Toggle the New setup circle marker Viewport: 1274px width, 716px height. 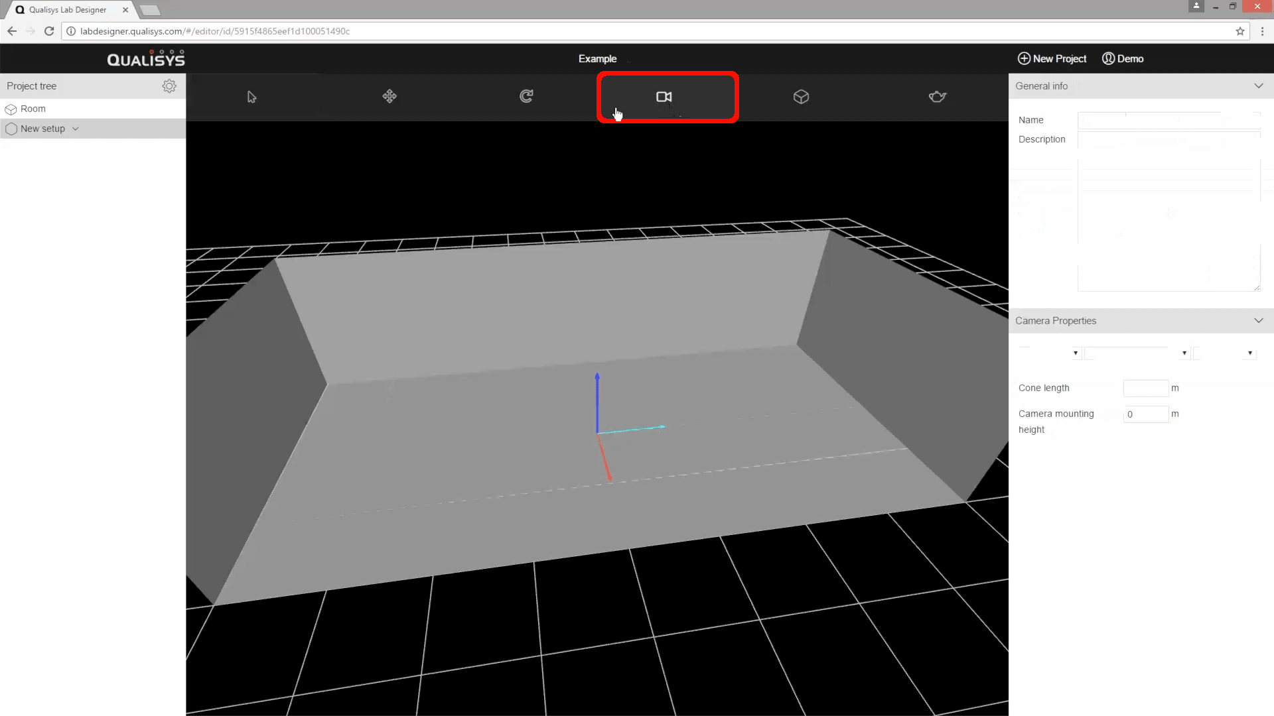(x=11, y=129)
